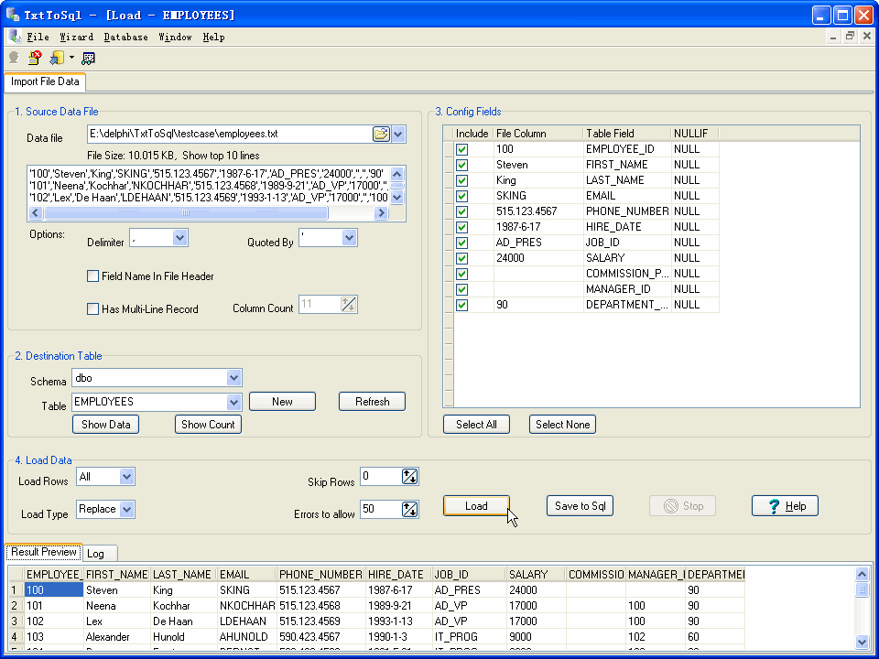Select the Import File Data tab
The height and width of the screenshot is (659, 879).
pos(45,81)
